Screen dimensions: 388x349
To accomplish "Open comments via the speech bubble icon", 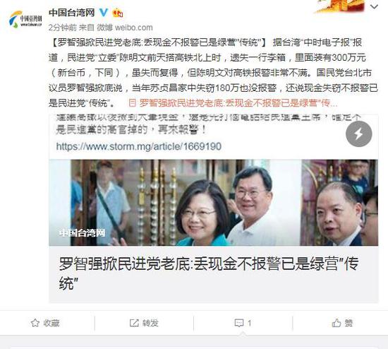I will tap(239, 323).
